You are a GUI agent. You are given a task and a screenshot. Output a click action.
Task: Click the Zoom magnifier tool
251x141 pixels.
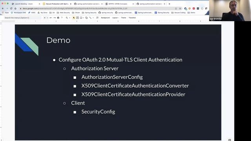(x=67, y=18)
